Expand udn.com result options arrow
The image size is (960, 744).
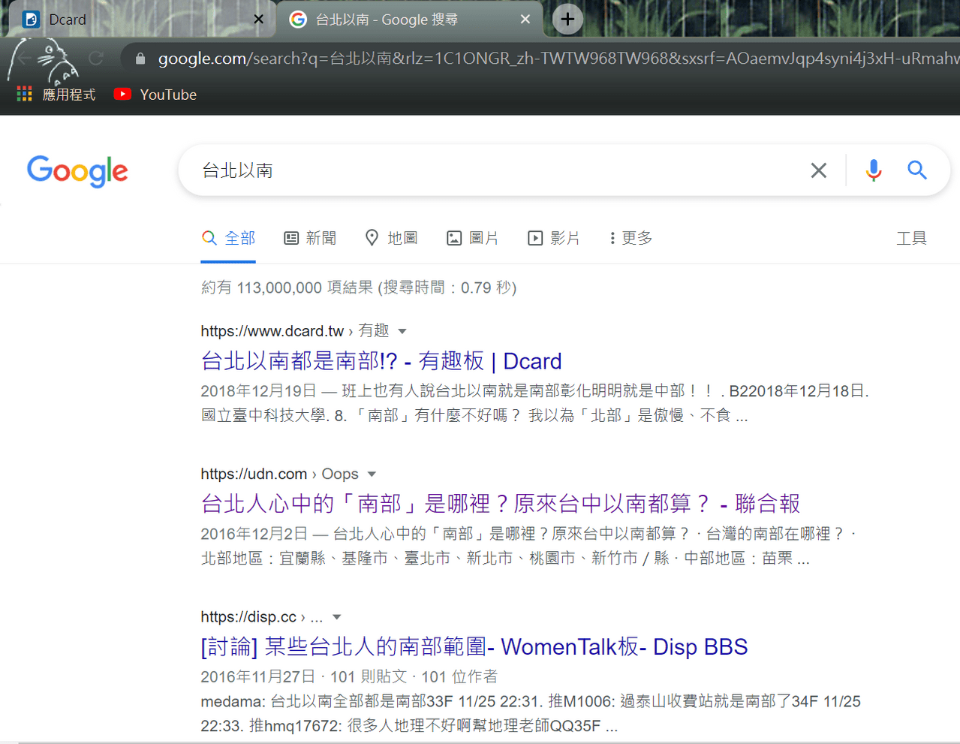(372, 474)
